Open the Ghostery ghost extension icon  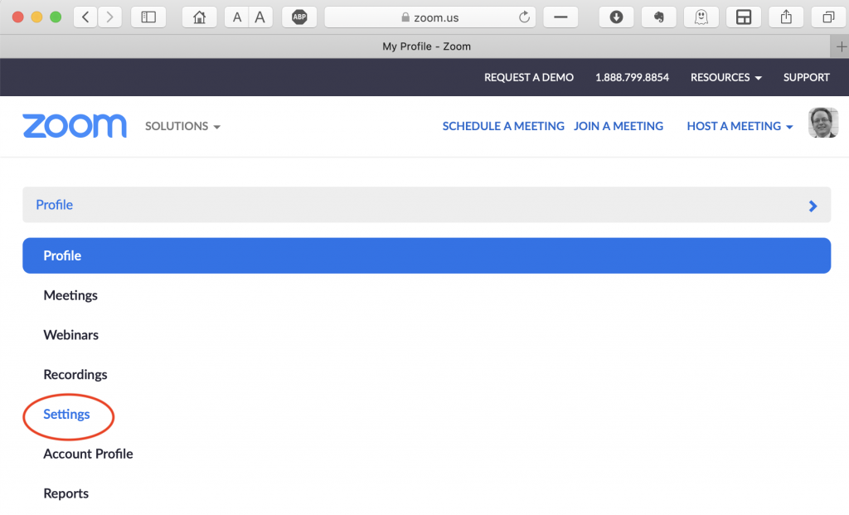(x=701, y=17)
